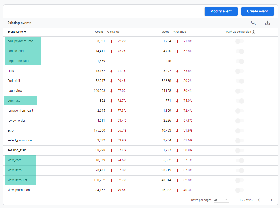
Task: Toggle conversion for review_order
Action: click(239, 121)
